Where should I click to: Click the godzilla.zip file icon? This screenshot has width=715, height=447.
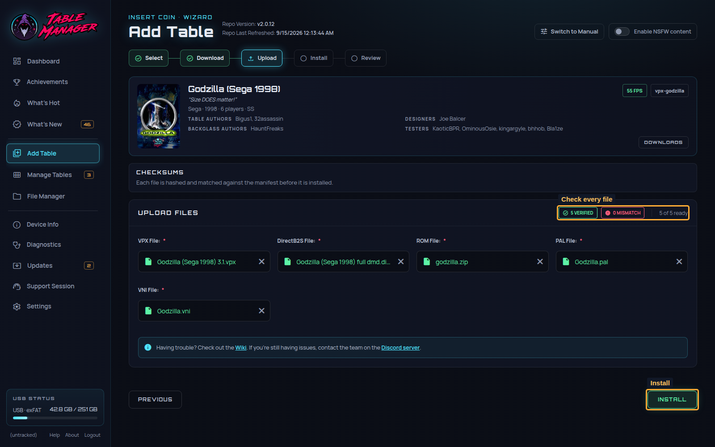click(427, 262)
